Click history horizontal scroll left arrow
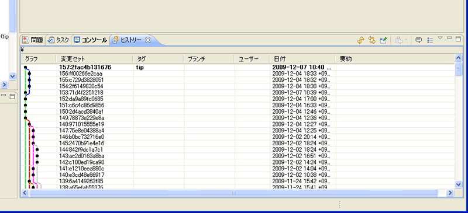 (25, 193)
